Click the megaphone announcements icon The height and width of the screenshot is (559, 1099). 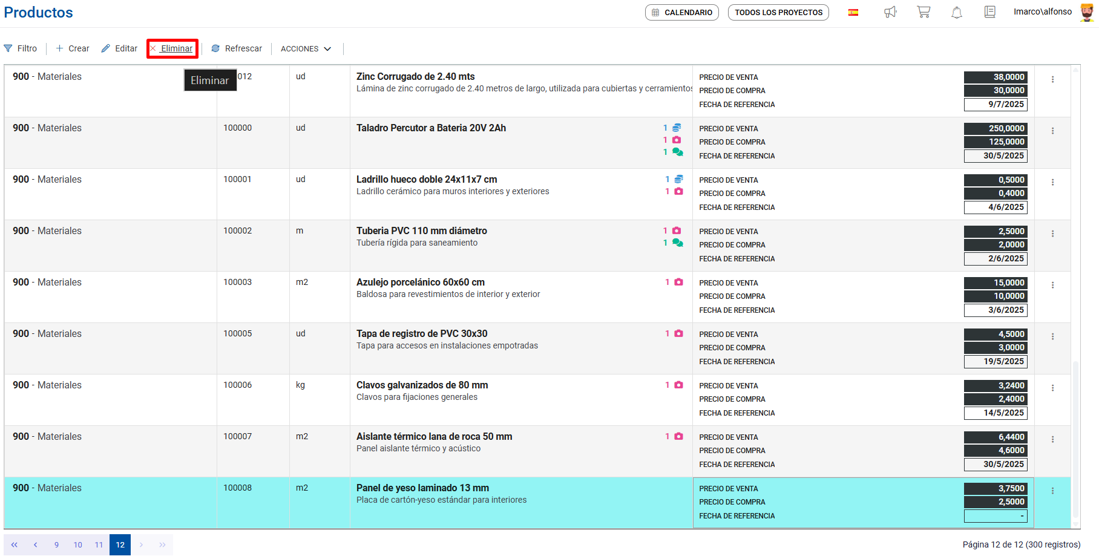pos(890,12)
